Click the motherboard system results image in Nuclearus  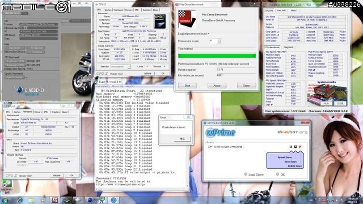click(x=327, y=95)
